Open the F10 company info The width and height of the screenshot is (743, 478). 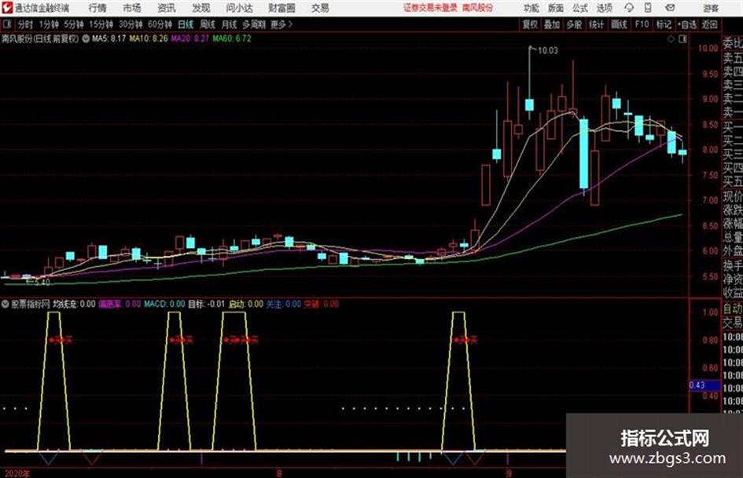642,24
